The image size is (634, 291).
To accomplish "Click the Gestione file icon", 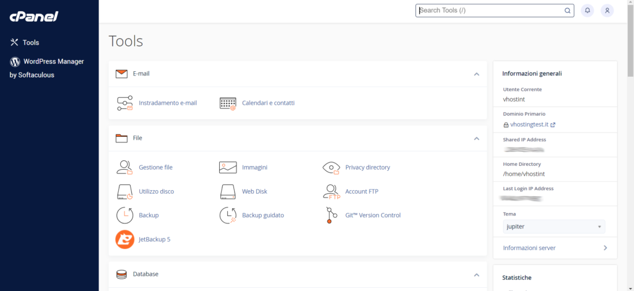I will click(x=124, y=167).
